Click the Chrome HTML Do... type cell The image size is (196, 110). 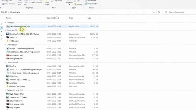click(77, 83)
